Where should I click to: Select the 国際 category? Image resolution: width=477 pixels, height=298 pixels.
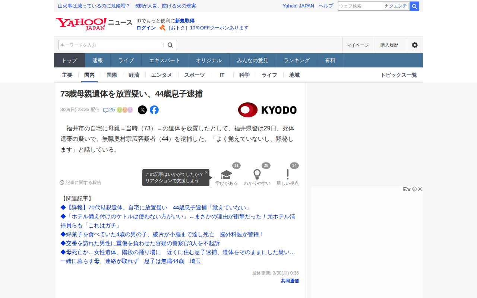[x=112, y=75]
